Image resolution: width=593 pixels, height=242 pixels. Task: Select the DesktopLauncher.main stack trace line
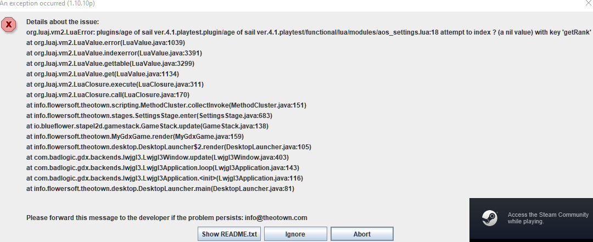[160, 189]
